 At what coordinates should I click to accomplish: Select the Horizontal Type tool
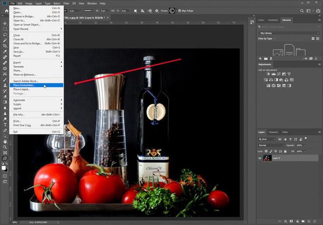(5, 124)
